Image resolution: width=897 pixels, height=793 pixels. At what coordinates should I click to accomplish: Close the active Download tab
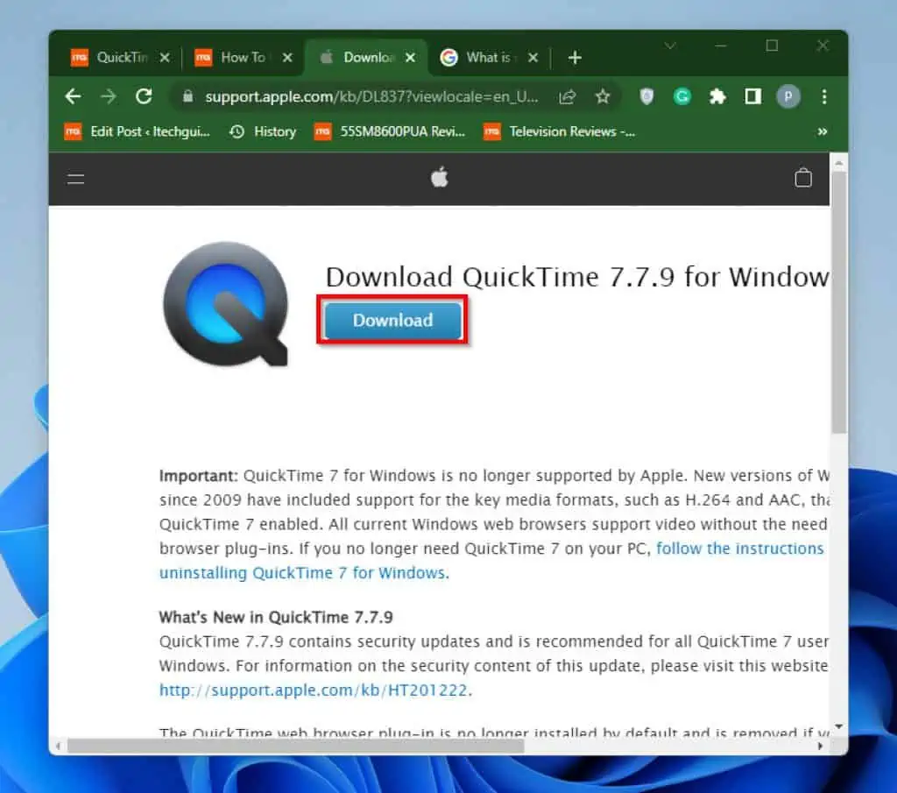(x=410, y=57)
